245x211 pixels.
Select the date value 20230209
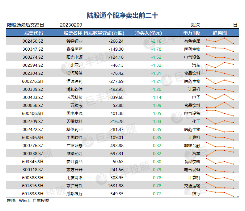[x=71, y=25]
